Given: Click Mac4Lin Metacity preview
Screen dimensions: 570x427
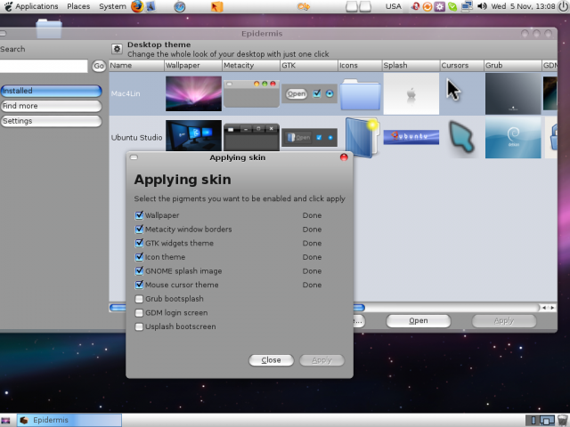Looking at the screenshot, I should click(251, 93).
